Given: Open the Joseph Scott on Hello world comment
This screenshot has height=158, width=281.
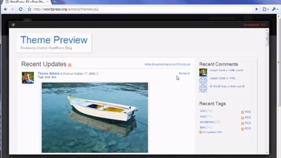Looking at the screenshot, I should pyautogui.click(x=226, y=70).
